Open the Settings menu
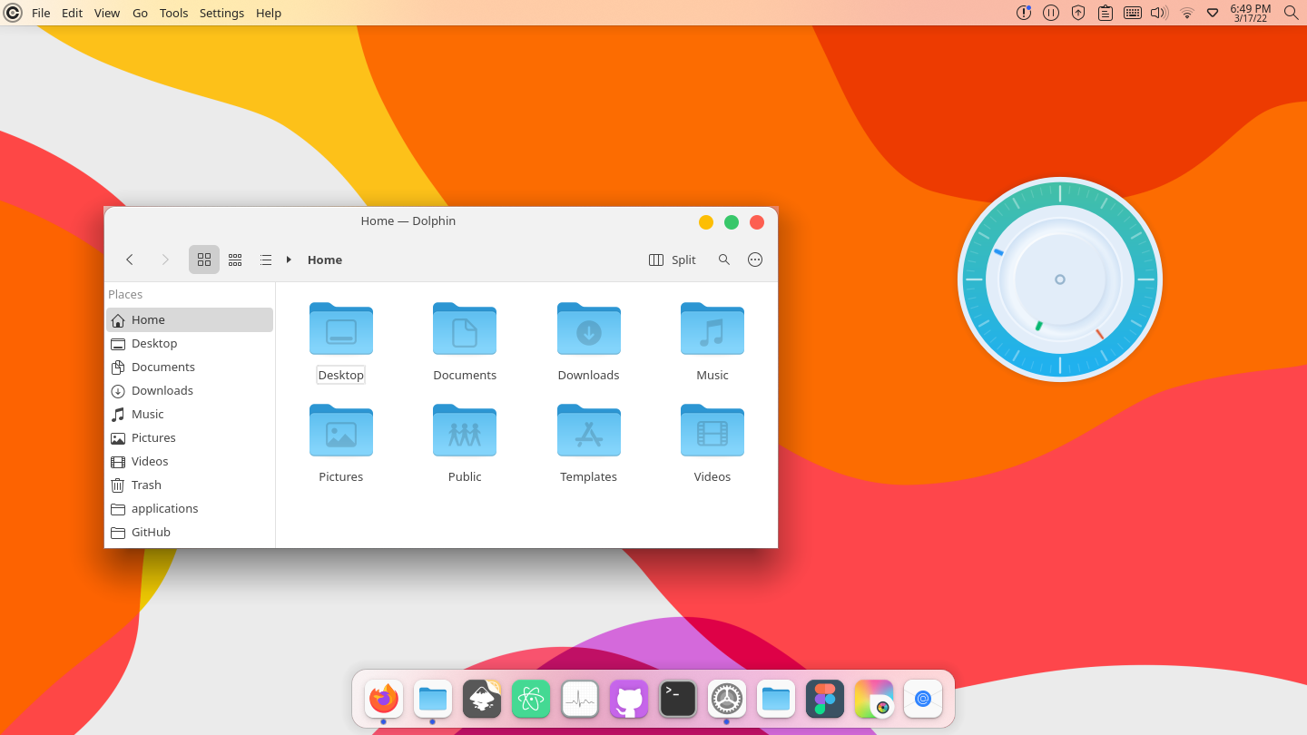This screenshot has width=1307, height=735. click(221, 13)
